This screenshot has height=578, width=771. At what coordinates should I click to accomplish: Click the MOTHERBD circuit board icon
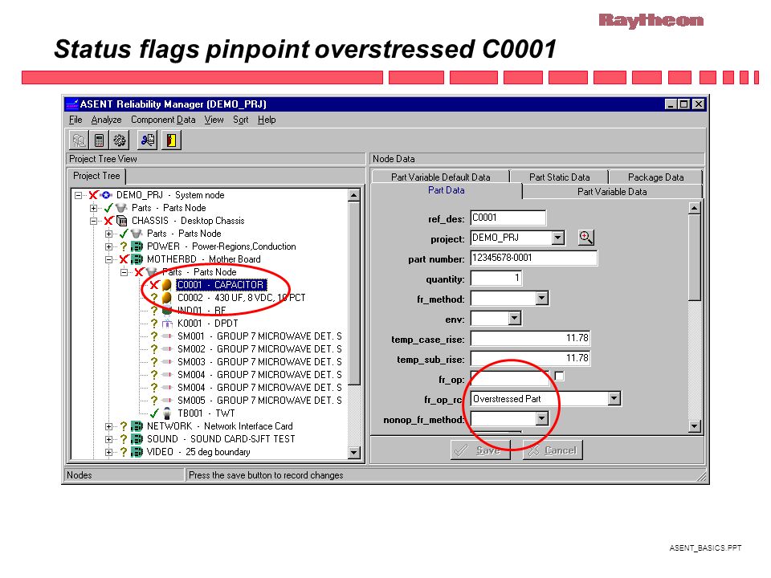point(137,259)
